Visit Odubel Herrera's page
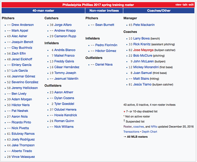Image resolution: width=197 pixels, height=162 pixels. [x=65, y=110]
